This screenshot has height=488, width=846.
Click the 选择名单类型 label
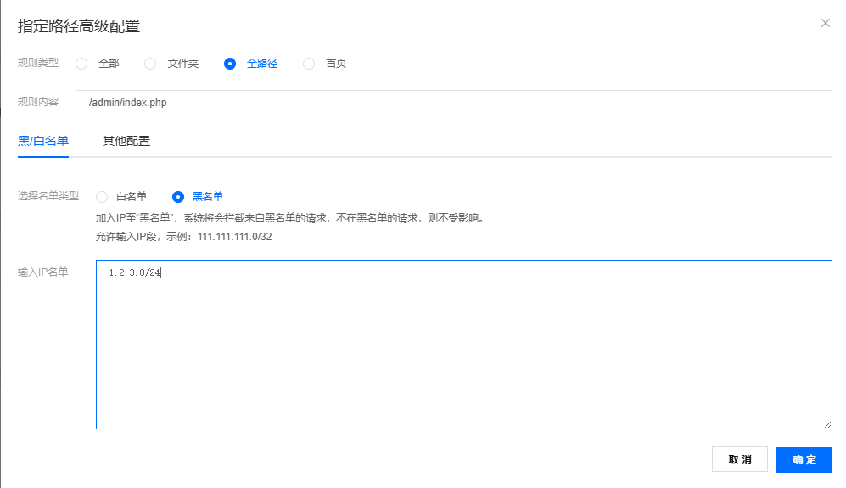[48, 196]
